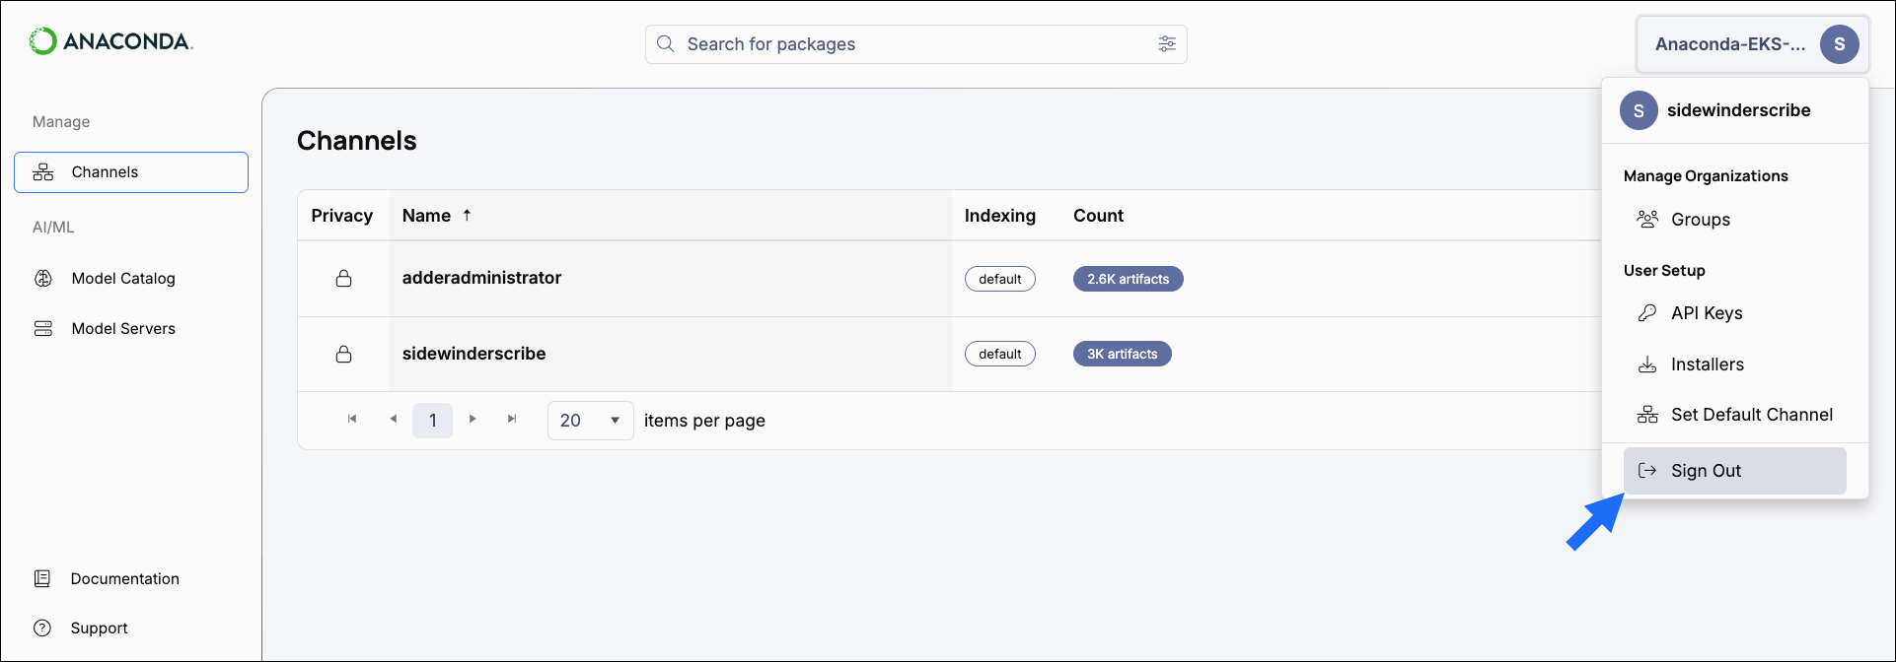Click the Count column header
1896x662 pixels.
pos(1098,216)
